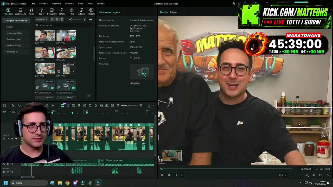The height and width of the screenshot is (187, 333).
Task: Select the IMG_0364 media thumbnail
Action: coord(66,36)
